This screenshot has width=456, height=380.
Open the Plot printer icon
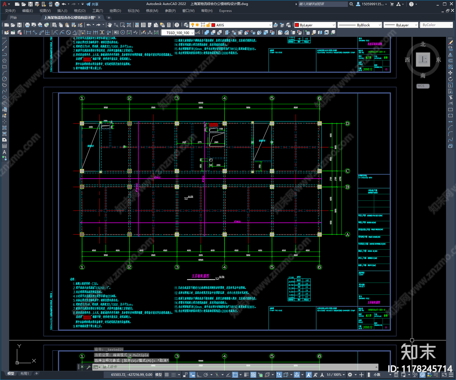pyautogui.click(x=27, y=25)
